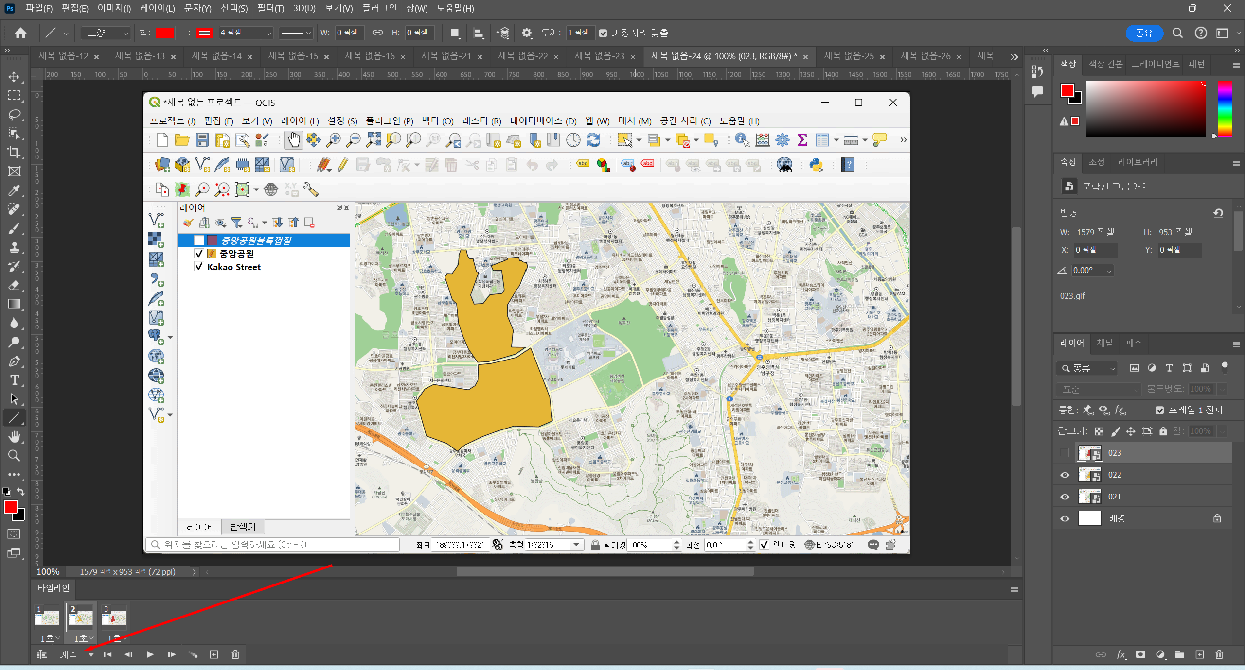Play the timeline animation
This screenshot has width=1245, height=670.
[150, 654]
